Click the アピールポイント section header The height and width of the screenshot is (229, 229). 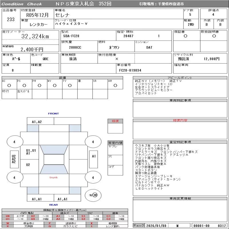[x=180, y=78]
